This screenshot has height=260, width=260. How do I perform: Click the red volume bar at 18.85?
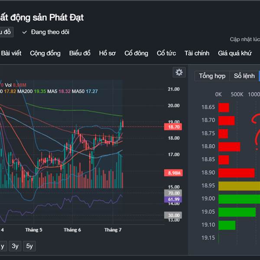click(x=224, y=160)
